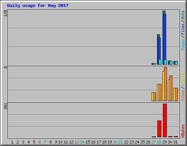Click the day '22' axis label

tap(126, 142)
